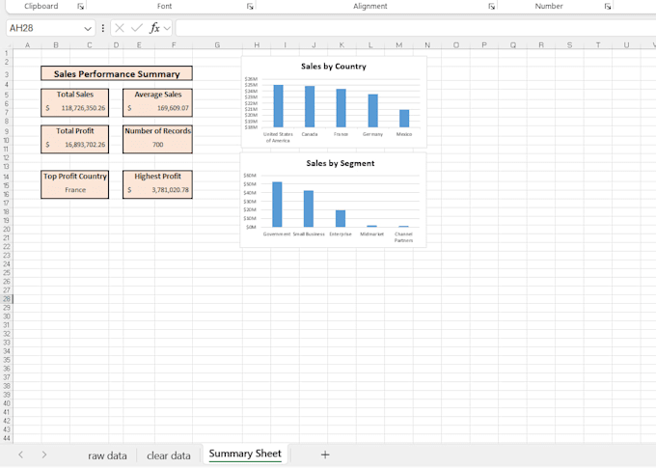Click into the formula bar input
This screenshot has width=656, height=468.
point(416,28)
